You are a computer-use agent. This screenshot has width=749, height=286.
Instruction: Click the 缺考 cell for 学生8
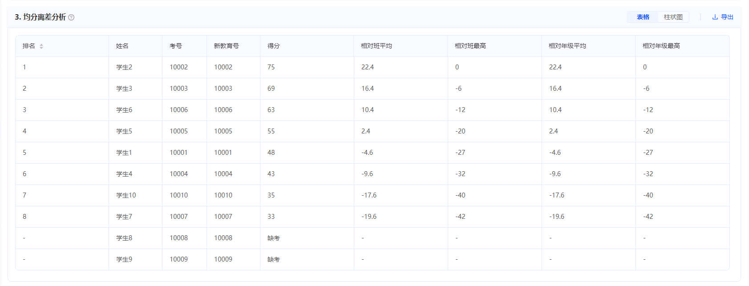pyautogui.click(x=307, y=238)
